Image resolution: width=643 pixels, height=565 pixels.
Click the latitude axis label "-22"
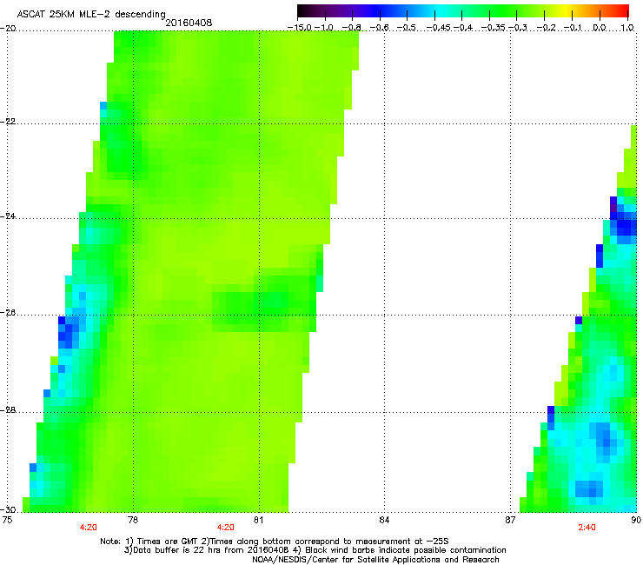(x=7, y=122)
